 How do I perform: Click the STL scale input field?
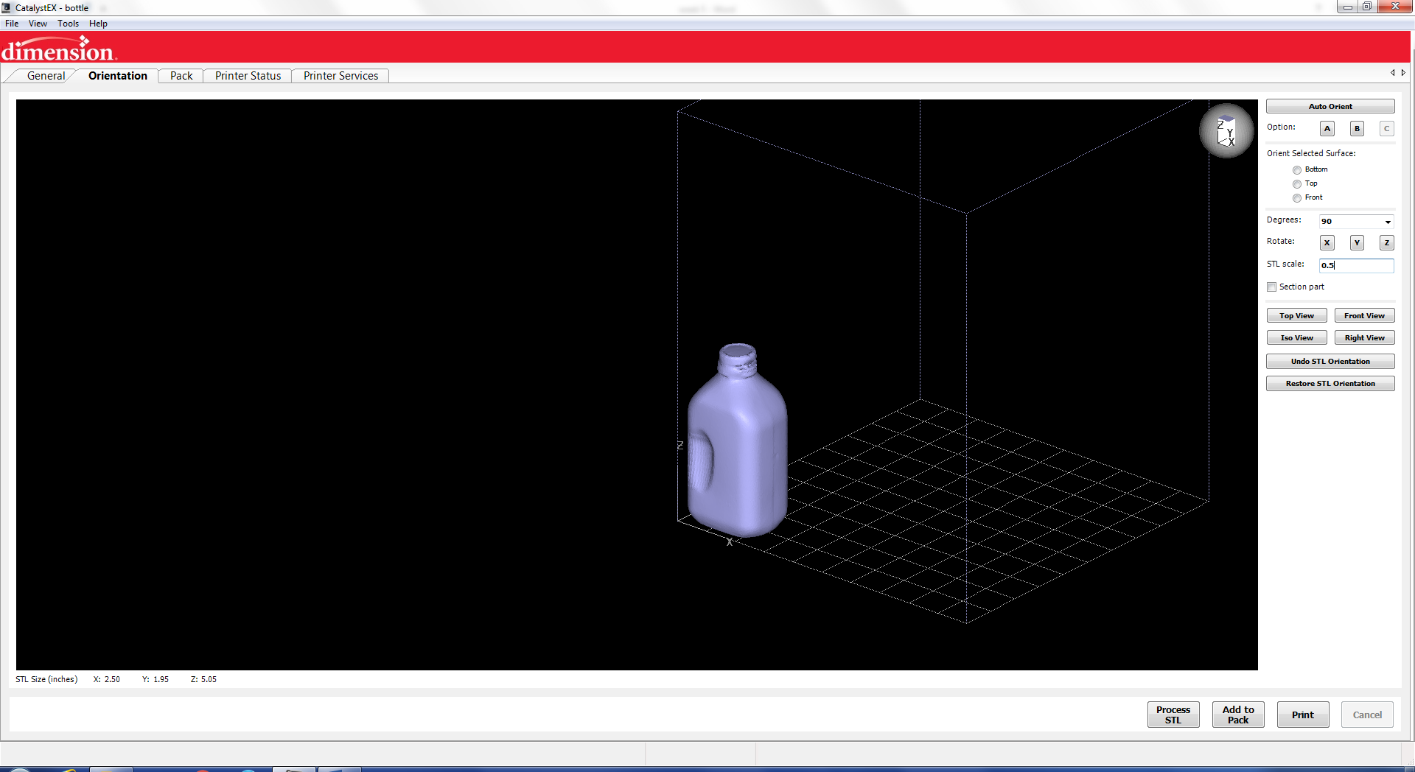tap(1356, 265)
